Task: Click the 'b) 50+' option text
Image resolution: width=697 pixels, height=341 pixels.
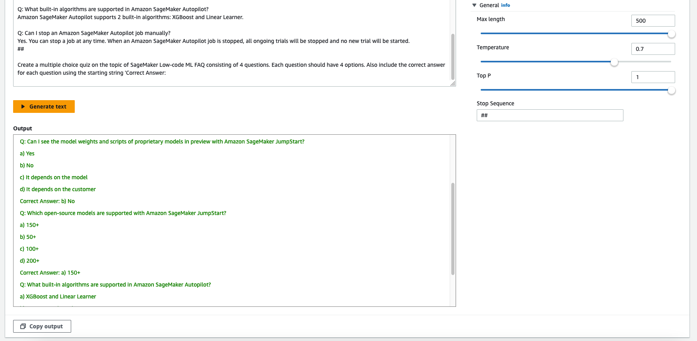Action: point(28,237)
